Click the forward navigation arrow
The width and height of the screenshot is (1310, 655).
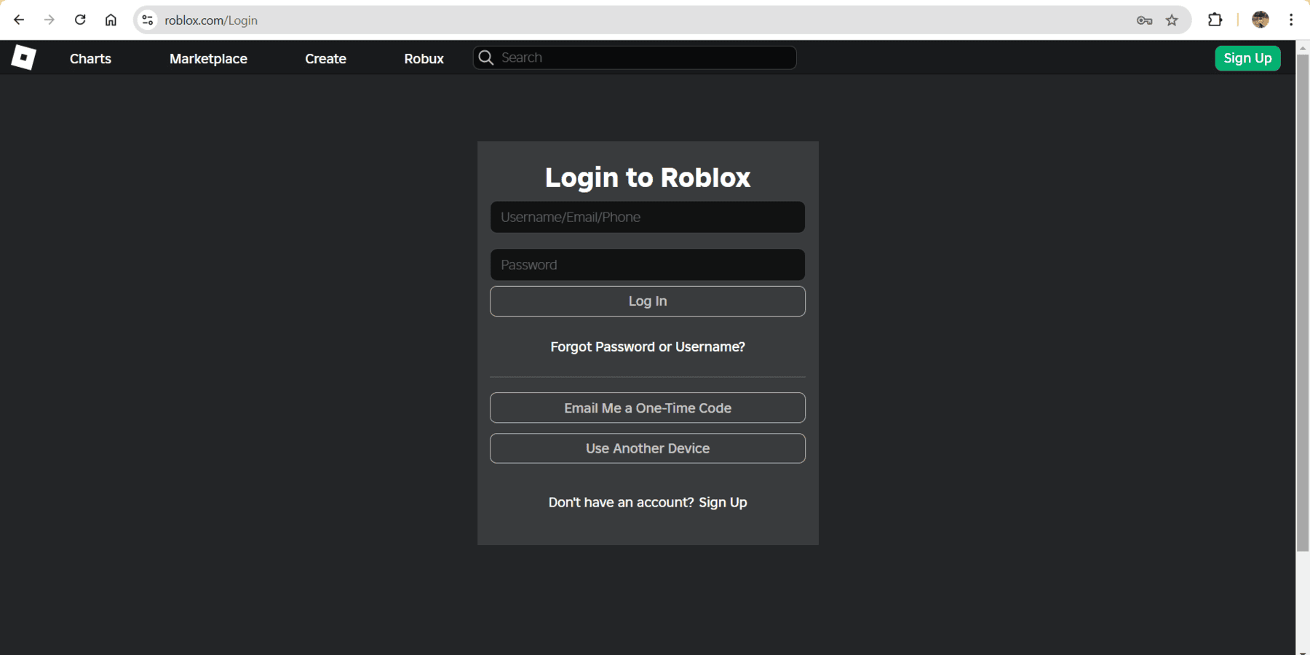coord(49,20)
